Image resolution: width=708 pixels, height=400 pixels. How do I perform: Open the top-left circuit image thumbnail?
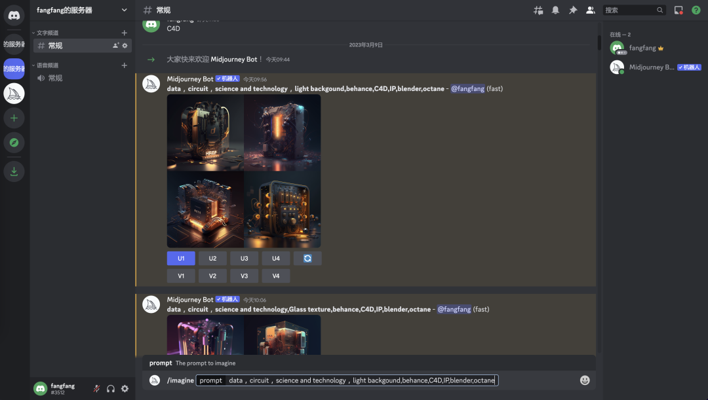point(205,133)
